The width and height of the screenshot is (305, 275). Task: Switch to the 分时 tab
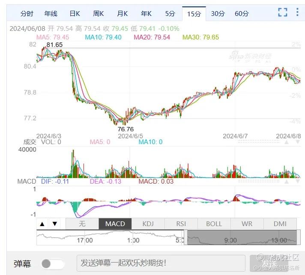27,14
